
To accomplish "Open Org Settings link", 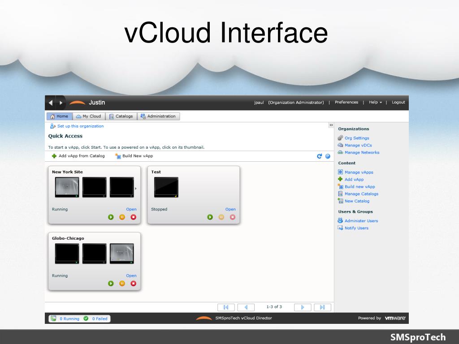I will [357, 138].
